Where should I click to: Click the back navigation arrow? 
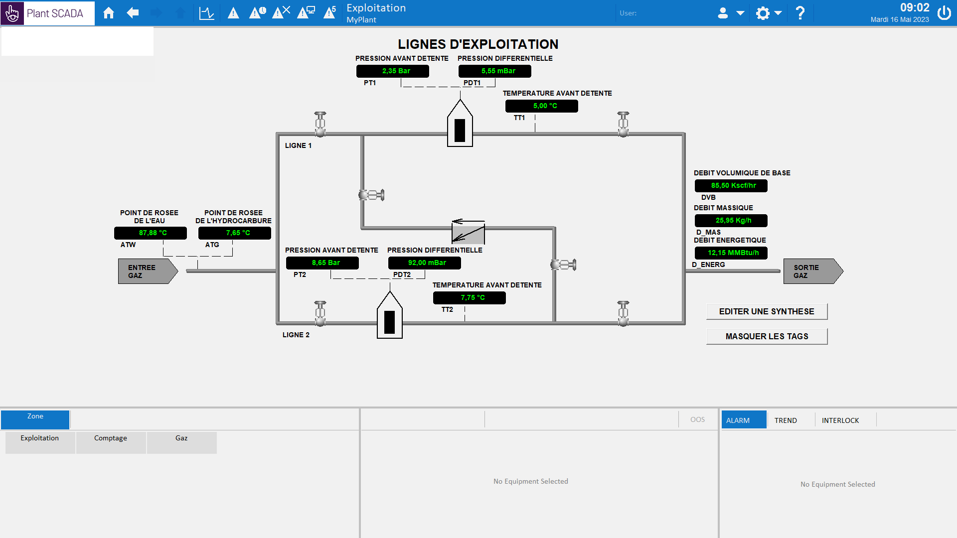pyautogui.click(x=133, y=13)
